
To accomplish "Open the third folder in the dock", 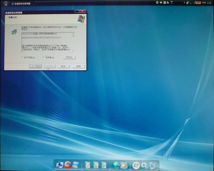I will [104, 165].
